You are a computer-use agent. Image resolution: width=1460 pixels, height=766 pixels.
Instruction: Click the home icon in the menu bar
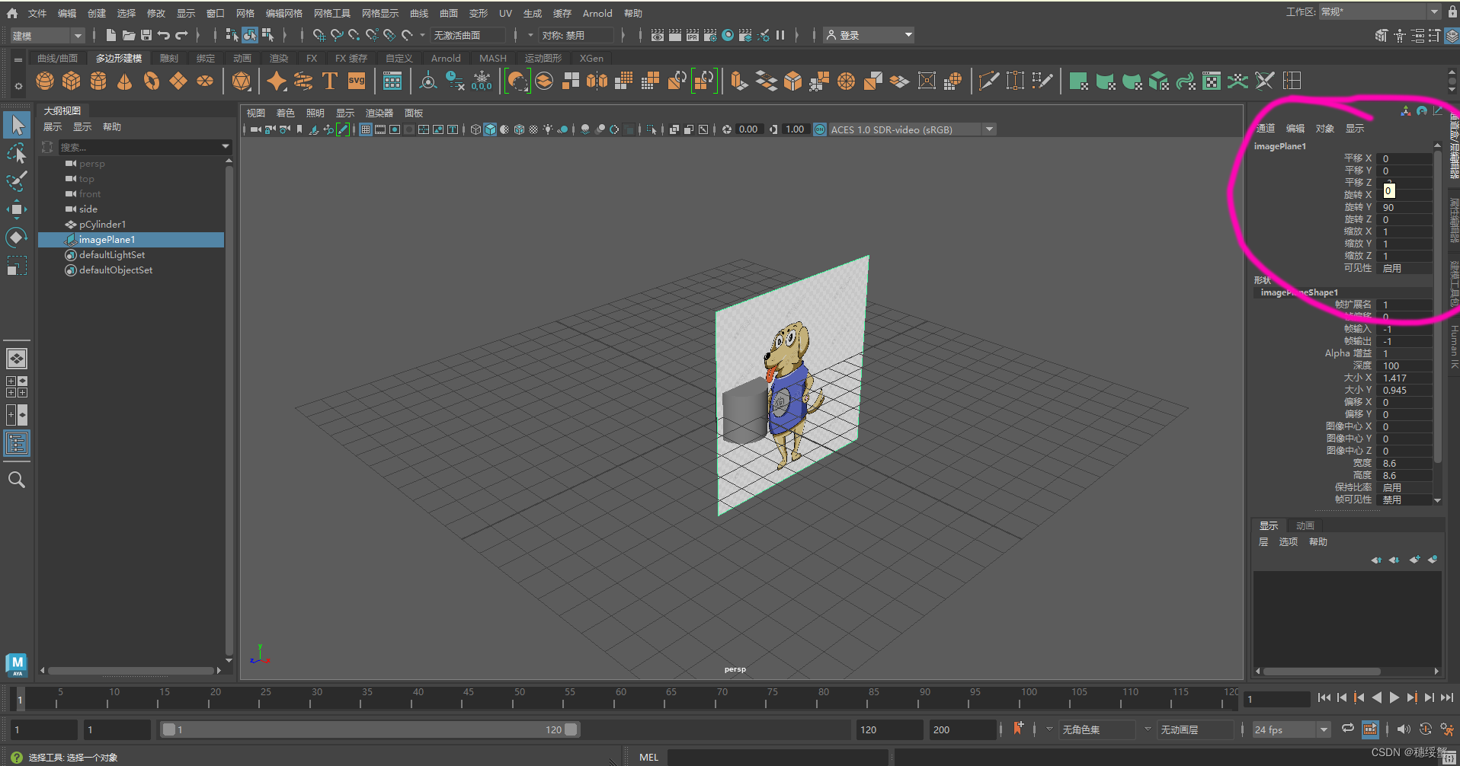(12, 13)
